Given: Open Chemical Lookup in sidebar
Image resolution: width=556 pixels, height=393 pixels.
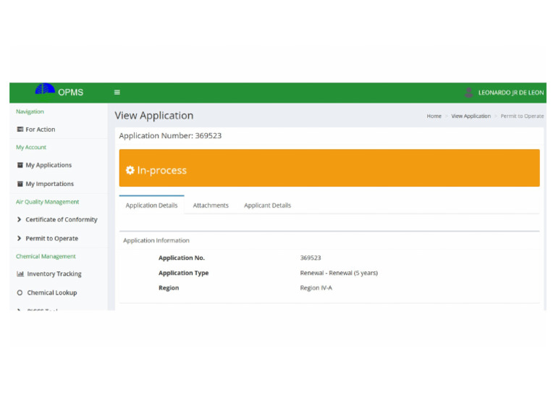Looking at the screenshot, I should 59,292.
